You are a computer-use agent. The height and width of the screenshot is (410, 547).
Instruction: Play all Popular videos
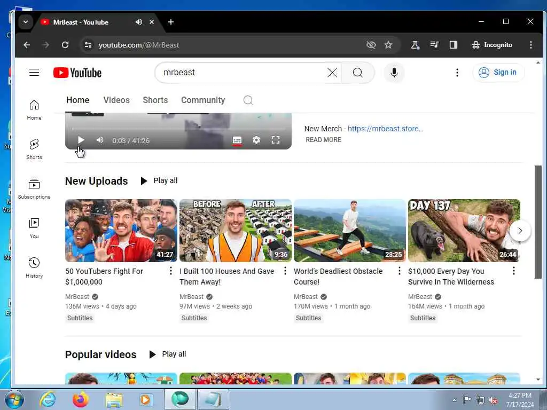[168, 354]
